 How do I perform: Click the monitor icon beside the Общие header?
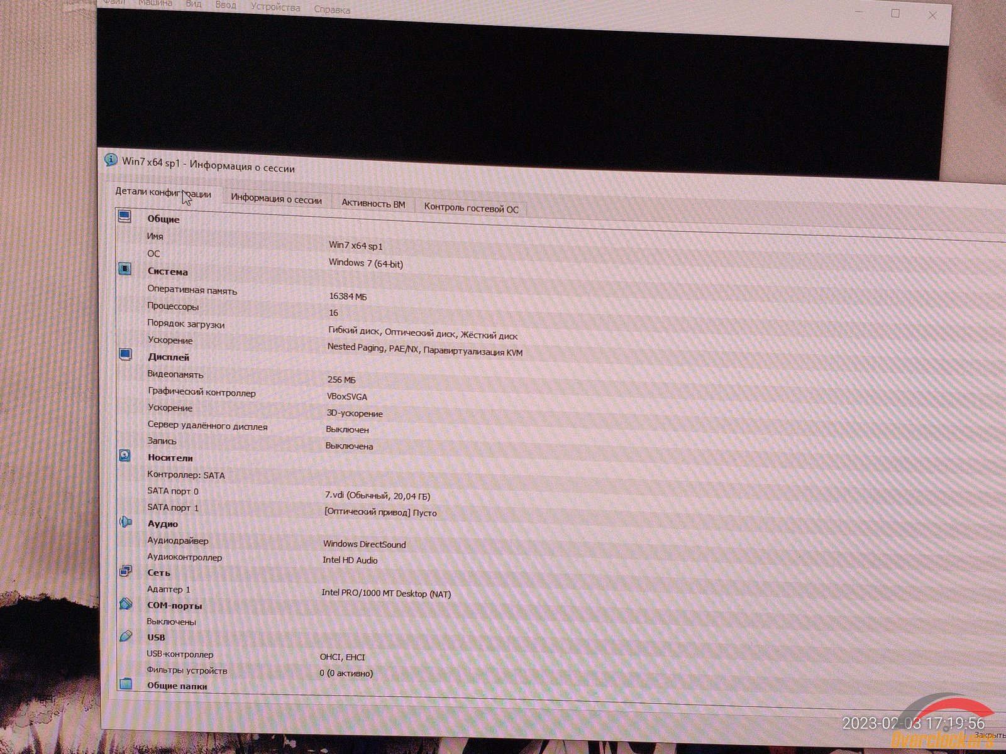click(x=124, y=217)
